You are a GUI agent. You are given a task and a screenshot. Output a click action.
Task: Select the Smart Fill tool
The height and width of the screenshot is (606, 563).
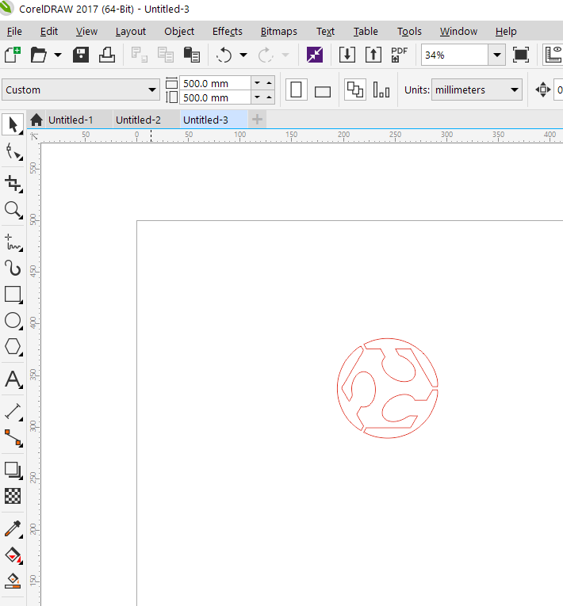(x=13, y=581)
